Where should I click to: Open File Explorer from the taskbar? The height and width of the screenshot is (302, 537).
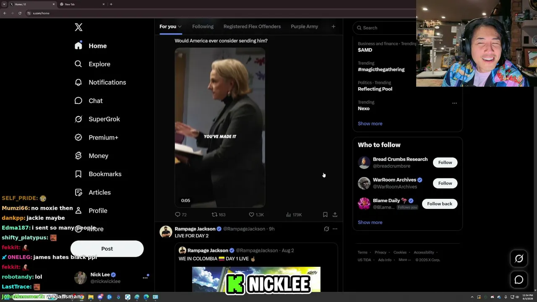pos(91,297)
